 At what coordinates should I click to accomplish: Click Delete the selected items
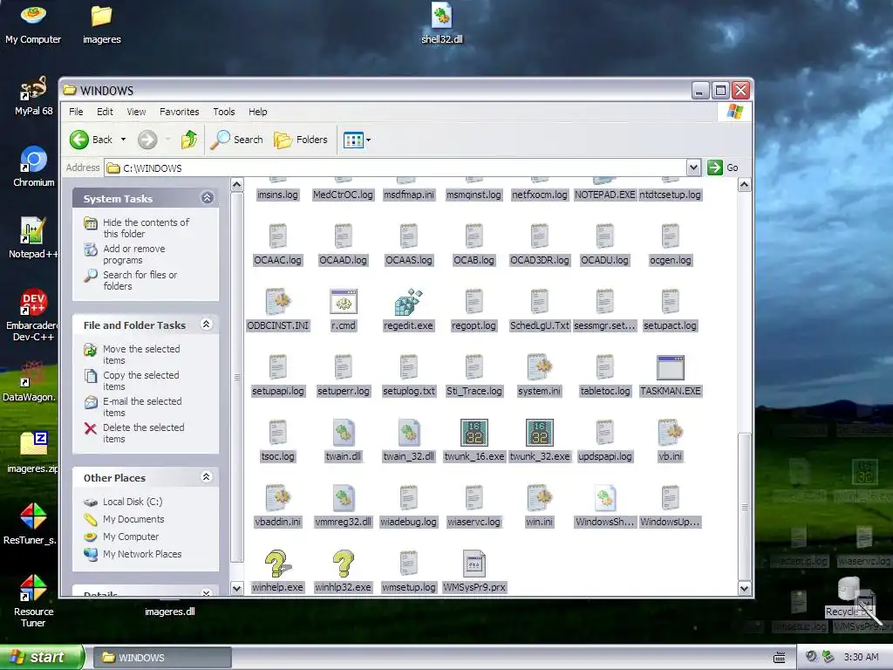[143, 433]
